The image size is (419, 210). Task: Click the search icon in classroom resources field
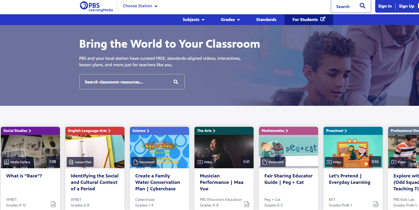176,82
